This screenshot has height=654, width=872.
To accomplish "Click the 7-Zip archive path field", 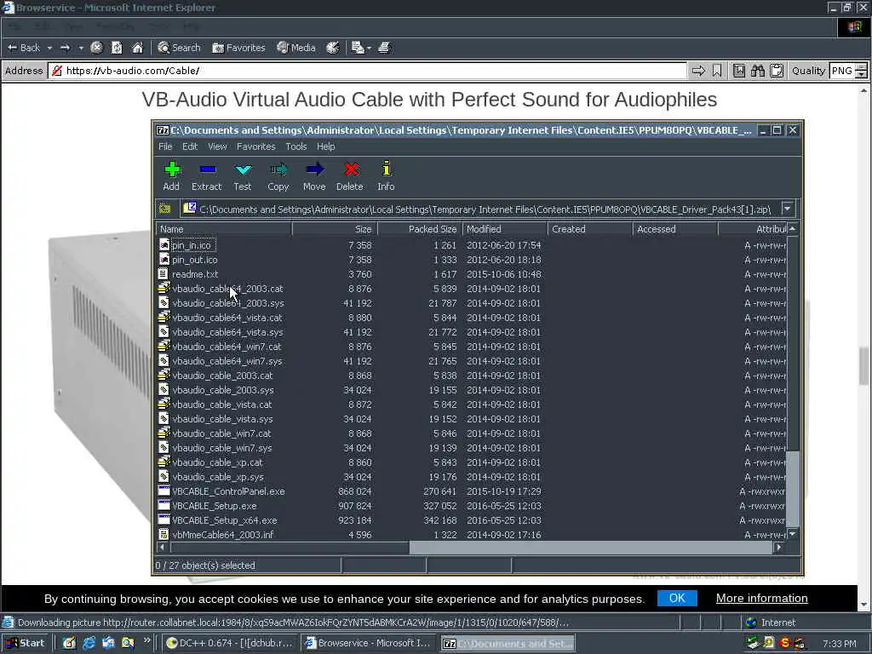I will pyautogui.click(x=481, y=209).
